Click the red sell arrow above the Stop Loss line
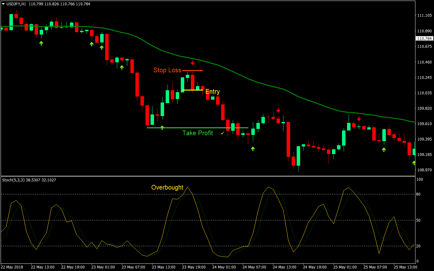This screenshot has height=271, width=434. [x=193, y=63]
